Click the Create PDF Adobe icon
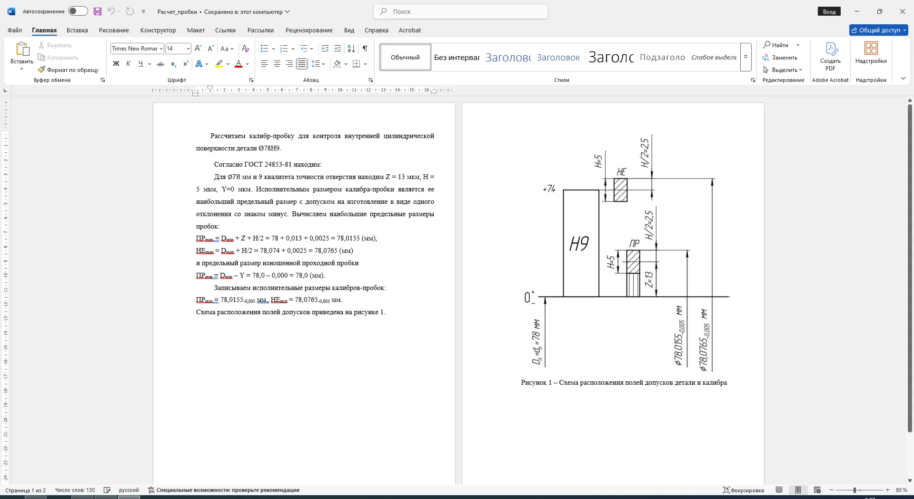This screenshot has width=914, height=499. [830, 56]
